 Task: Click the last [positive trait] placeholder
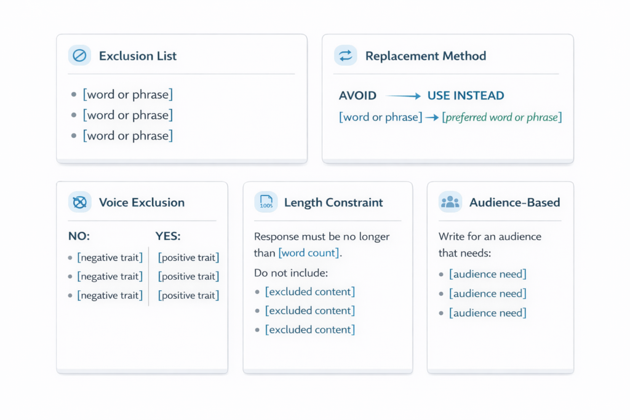click(188, 296)
